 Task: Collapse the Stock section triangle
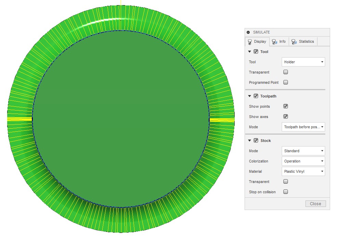point(249,141)
